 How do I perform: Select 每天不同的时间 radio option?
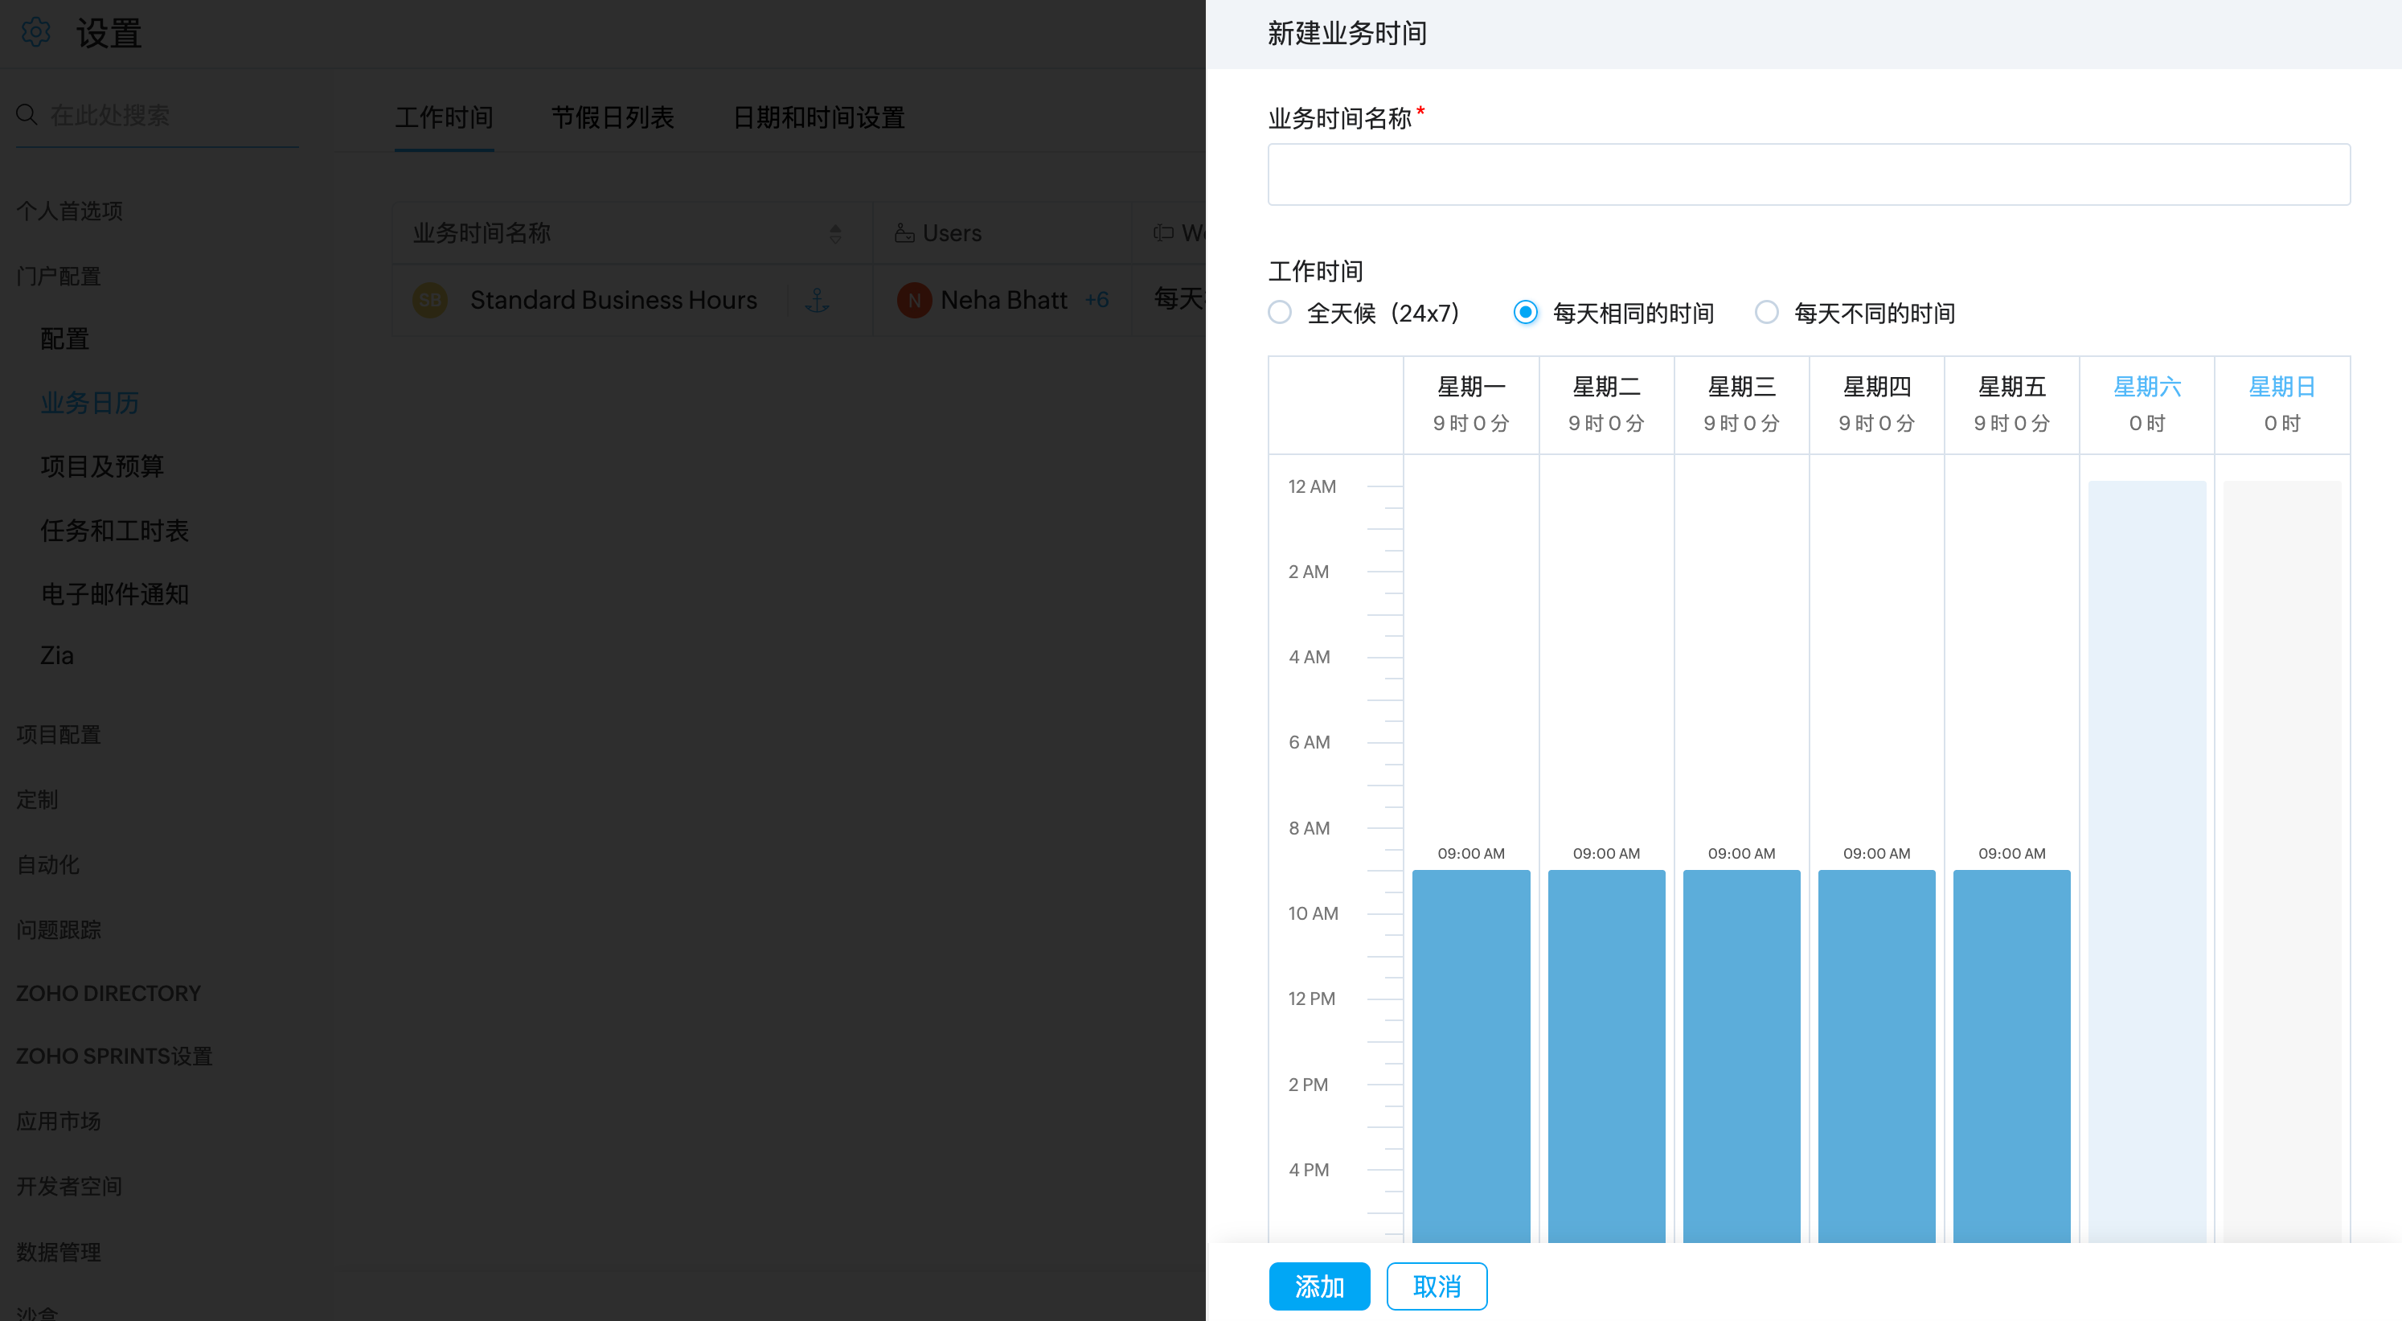(x=1766, y=312)
